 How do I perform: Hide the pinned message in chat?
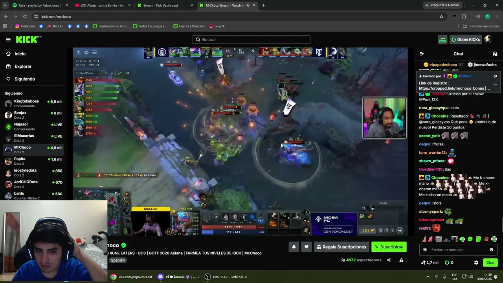495,76
